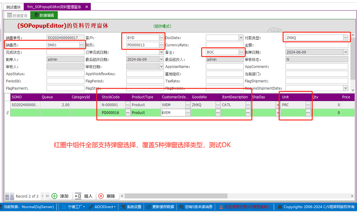This screenshot has width=357, height=212.
Task: Click the AppUserName input field
Action: (224, 66)
